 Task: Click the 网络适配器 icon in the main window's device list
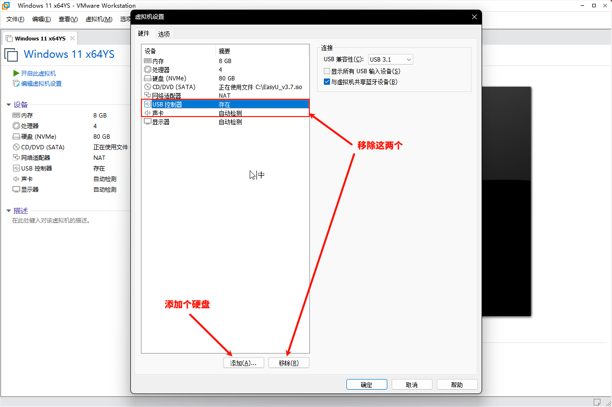coord(16,158)
